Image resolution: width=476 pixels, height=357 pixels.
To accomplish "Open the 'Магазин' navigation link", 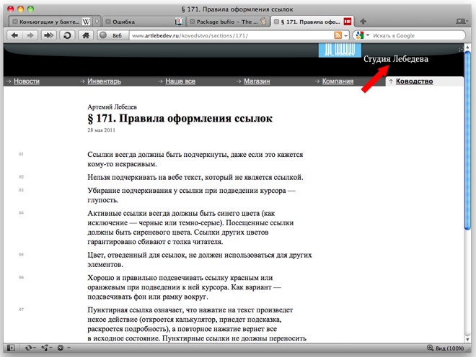I will pos(257,81).
